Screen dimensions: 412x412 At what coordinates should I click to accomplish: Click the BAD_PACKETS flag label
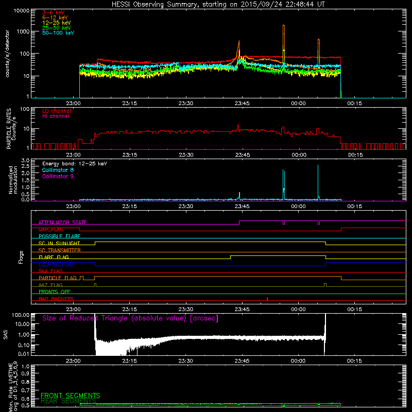tap(56, 299)
